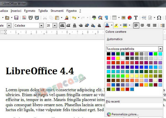Toggle Strikethrough formatting
The width and height of the screenshot is (166, 118).
[x=81, y=25]
